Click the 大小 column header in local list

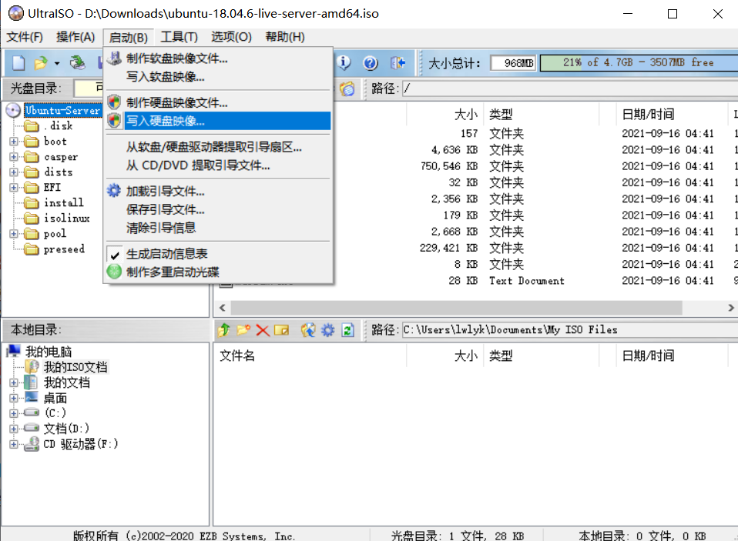point(444,356)
